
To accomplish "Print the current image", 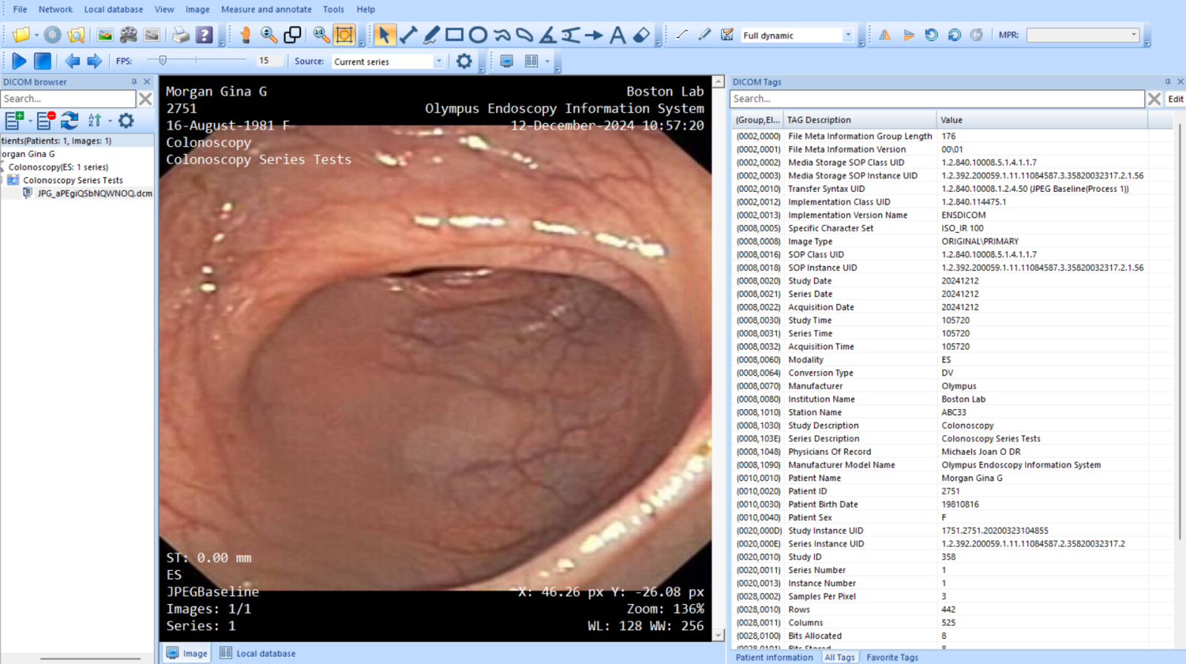I will [180, 35].
